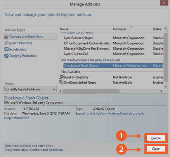This screenshot has width=170, height=157.
Task: Select the Toolbars and Extensions gear icon
Action: click(6, 37)
